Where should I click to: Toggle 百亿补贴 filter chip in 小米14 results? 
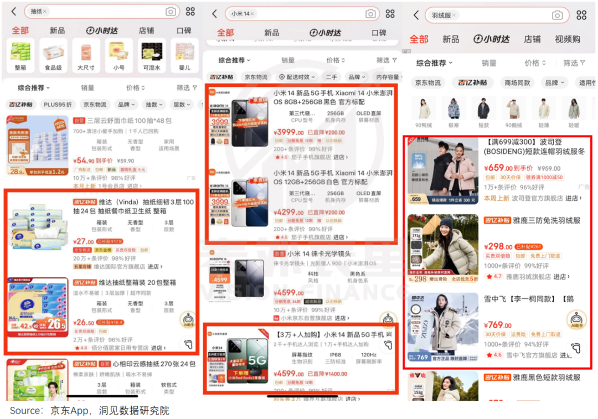[221, 77]
